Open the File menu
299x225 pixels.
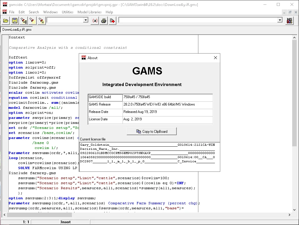[x=12, y=12]
